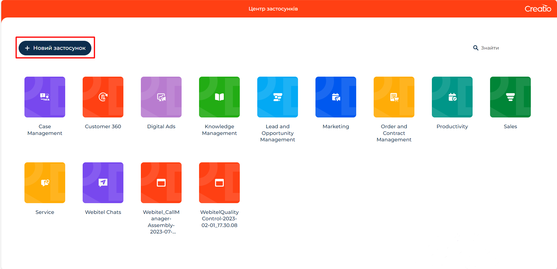The height and width of the screenshot is (269, 557).
Task: Click the Productivity label
Action: (452, 126)
